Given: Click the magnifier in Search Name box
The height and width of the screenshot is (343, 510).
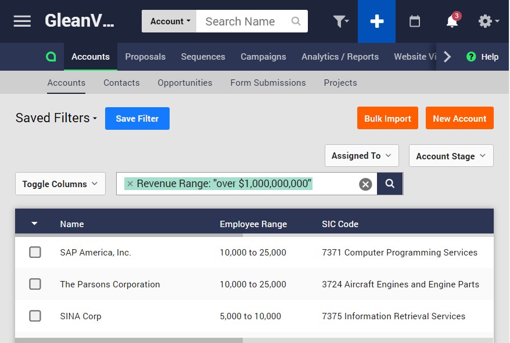Looking at the screenshot, I should pos(296,21).
